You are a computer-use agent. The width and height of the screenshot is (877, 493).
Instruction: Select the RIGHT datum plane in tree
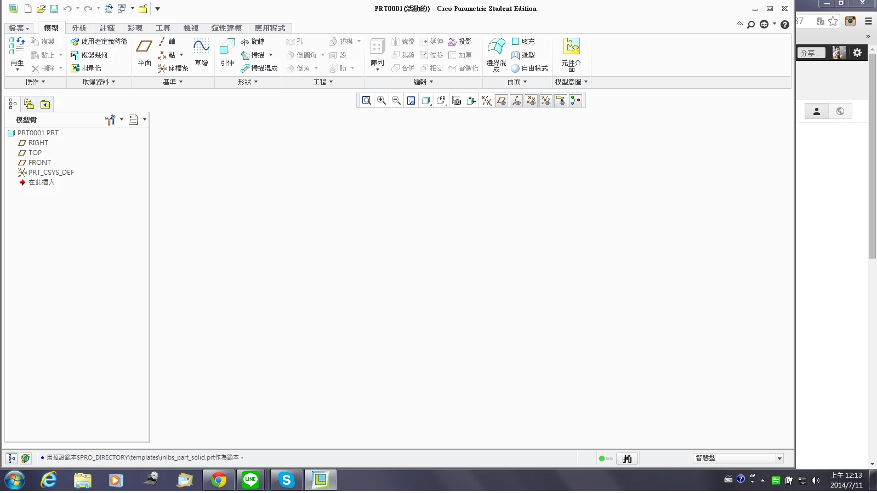pos(33,143)
